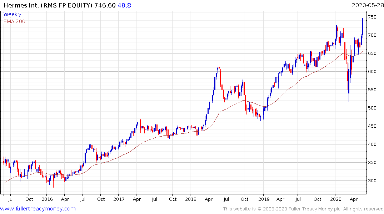Click the 2019 year label on time axis
Screen dimensions: 384x214
point(264,199)
